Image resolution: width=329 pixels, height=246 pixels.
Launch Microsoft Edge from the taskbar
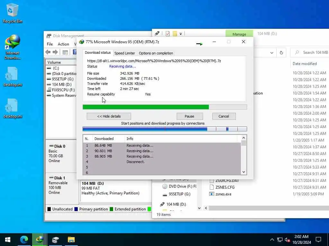[24, 240]
